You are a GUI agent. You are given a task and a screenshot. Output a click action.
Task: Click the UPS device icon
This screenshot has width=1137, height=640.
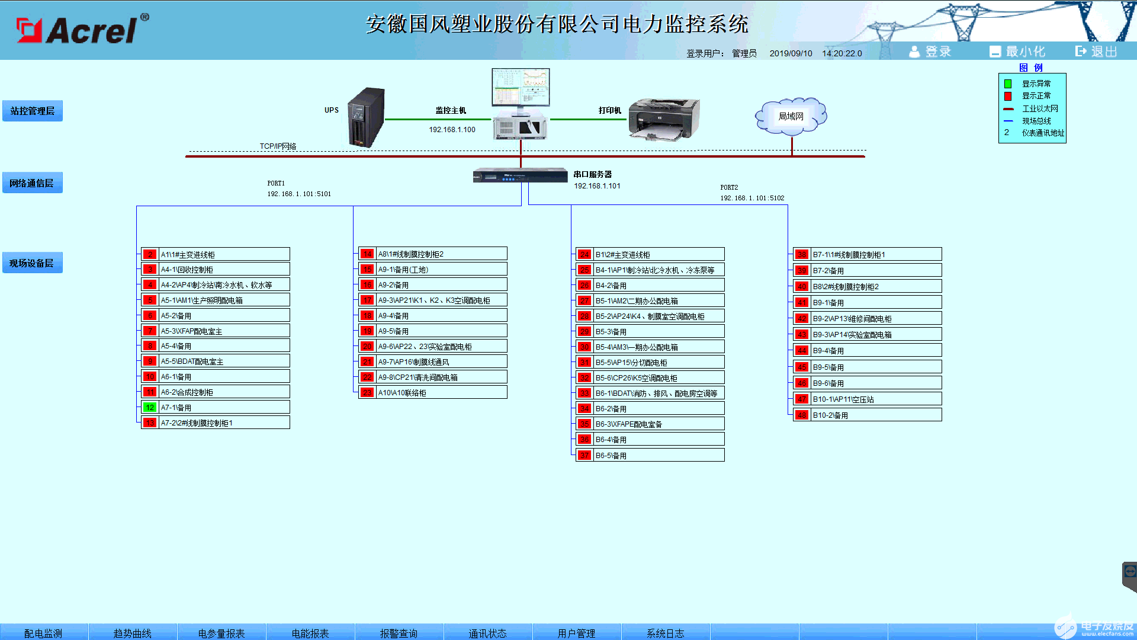[x=365, y=117]
